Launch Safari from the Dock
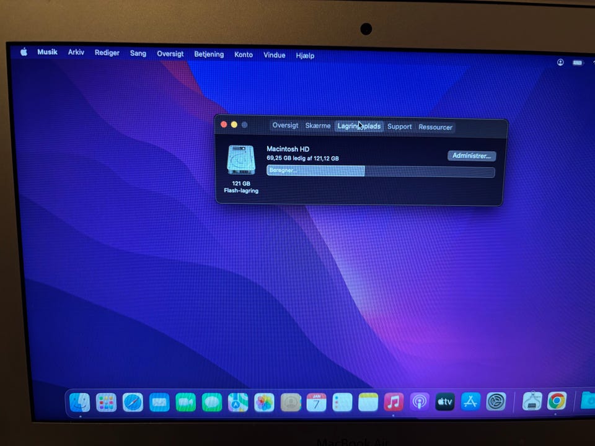Image resolution: width=595 pixels, height=446 pixels. tap(133, 402)
